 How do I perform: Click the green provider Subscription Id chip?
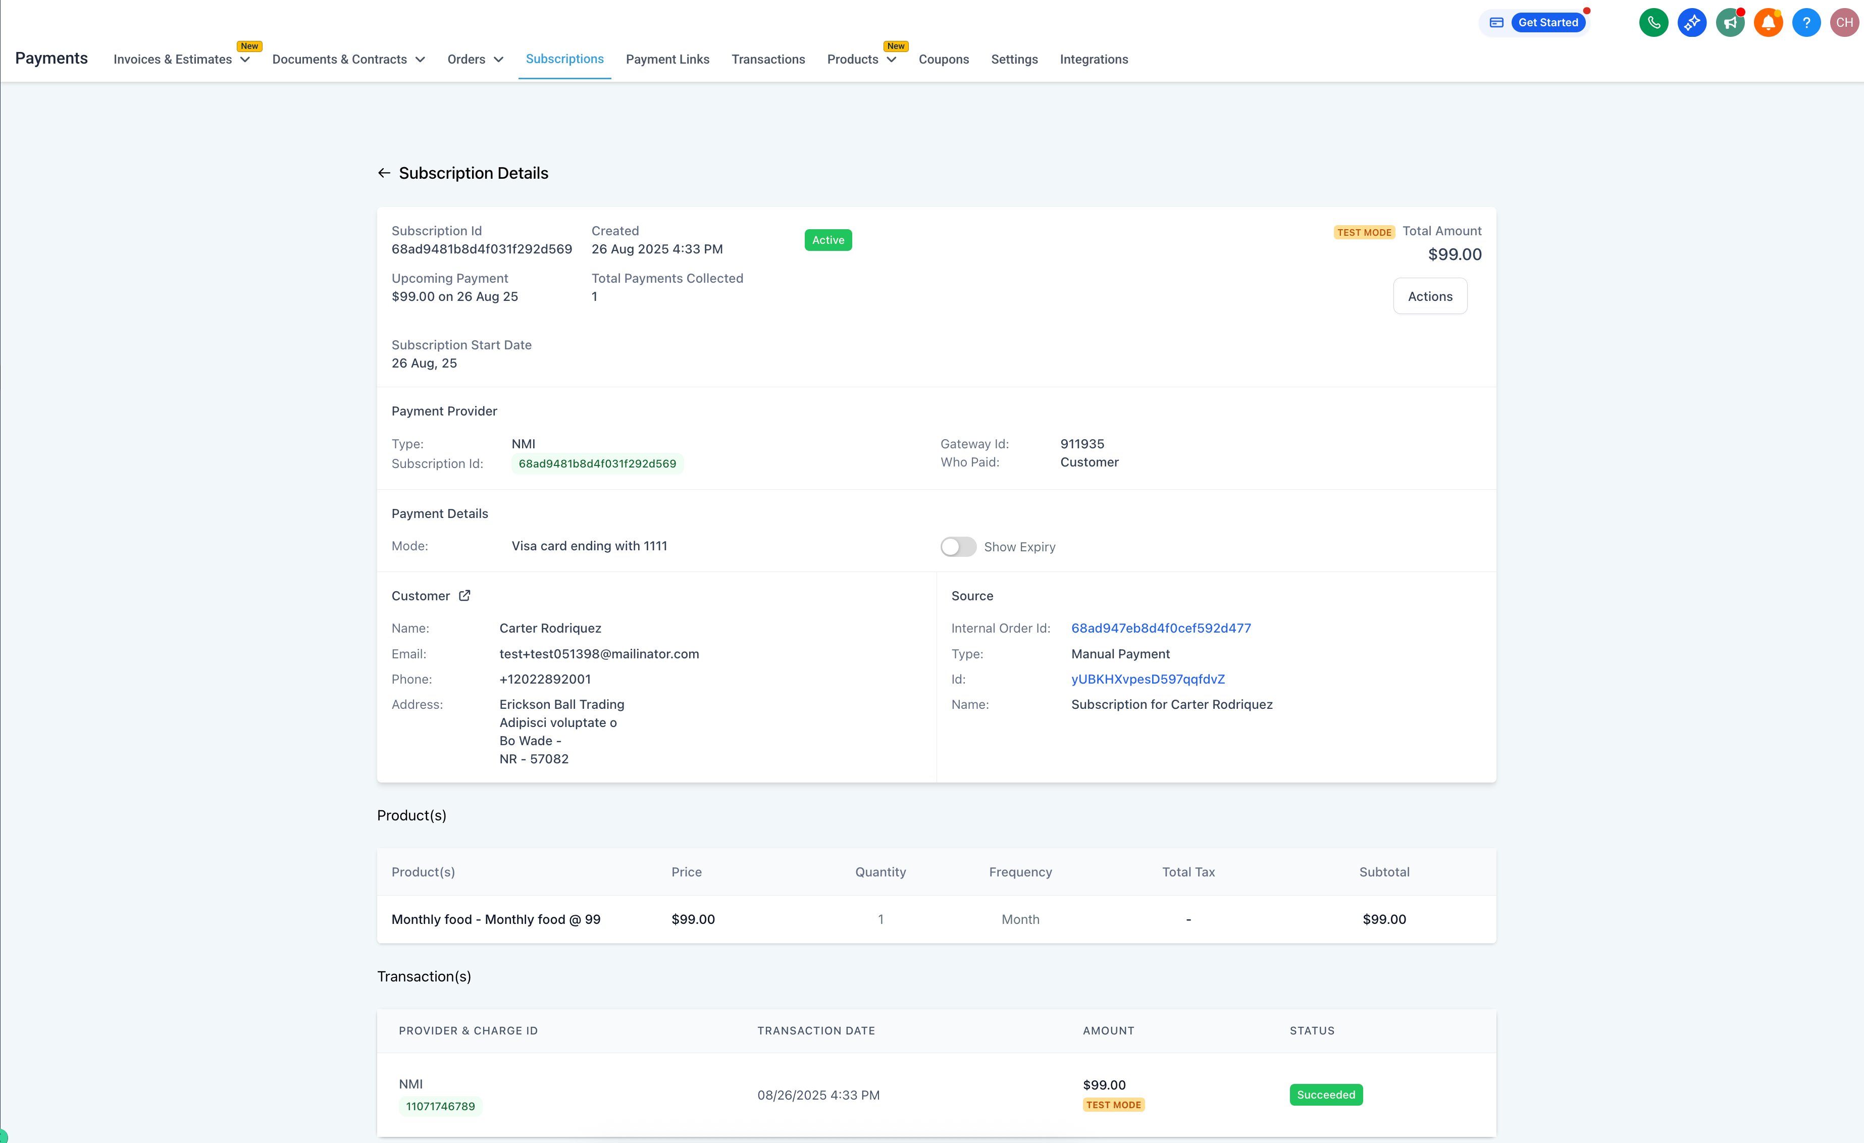(597, 463)
